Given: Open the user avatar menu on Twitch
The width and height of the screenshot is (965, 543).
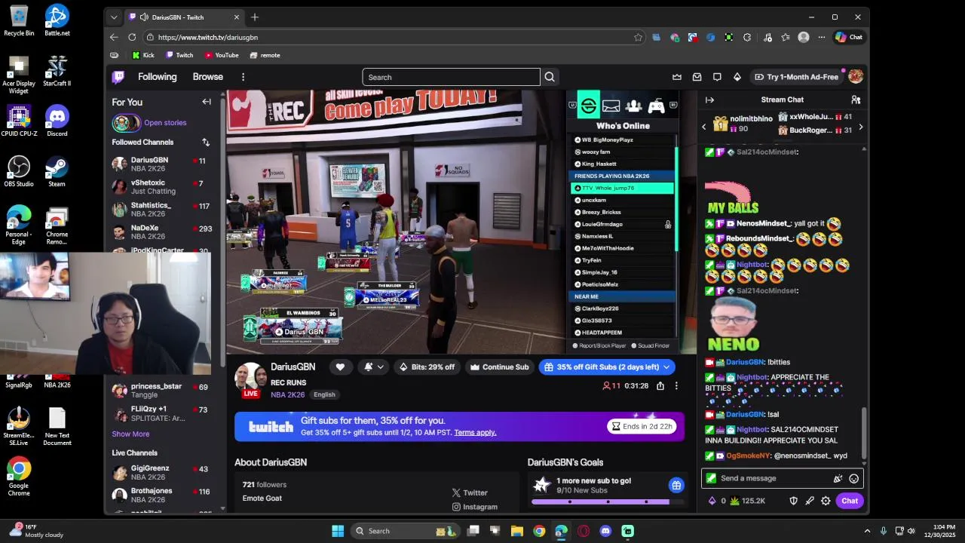Looking at the screenshot, I should pyautogui.click(x=856, y=76).
